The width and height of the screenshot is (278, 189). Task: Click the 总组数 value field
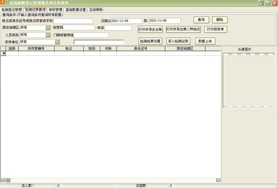[223, 186]
